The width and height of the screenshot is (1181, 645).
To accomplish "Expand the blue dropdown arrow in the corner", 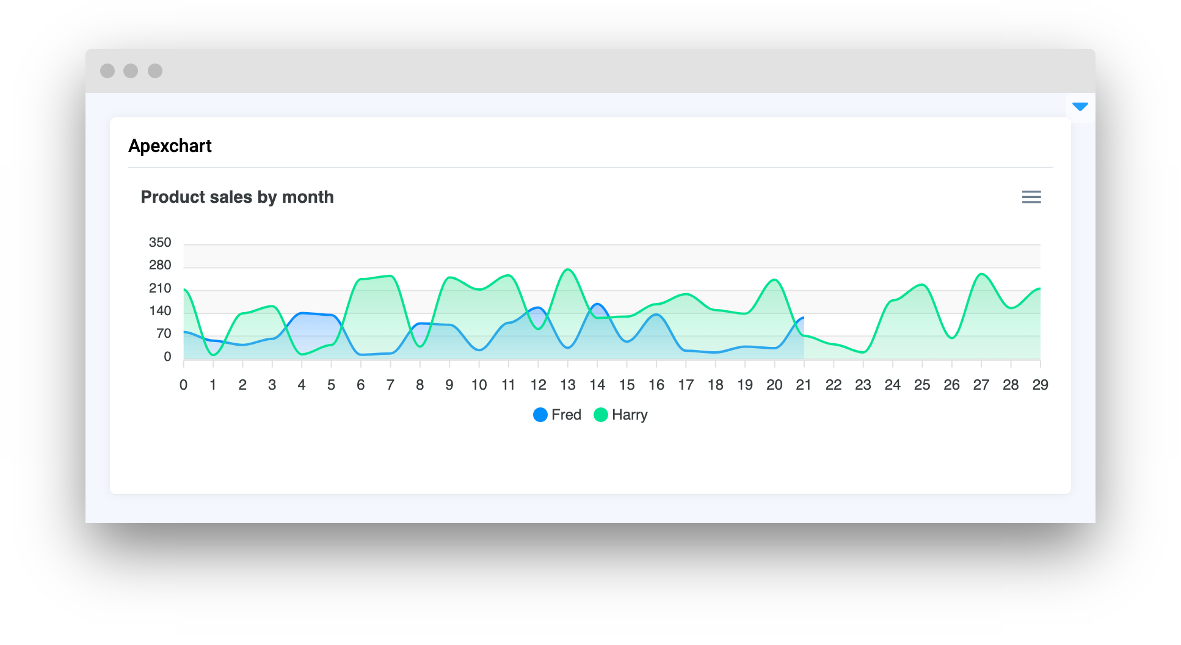I will 1080,107.
